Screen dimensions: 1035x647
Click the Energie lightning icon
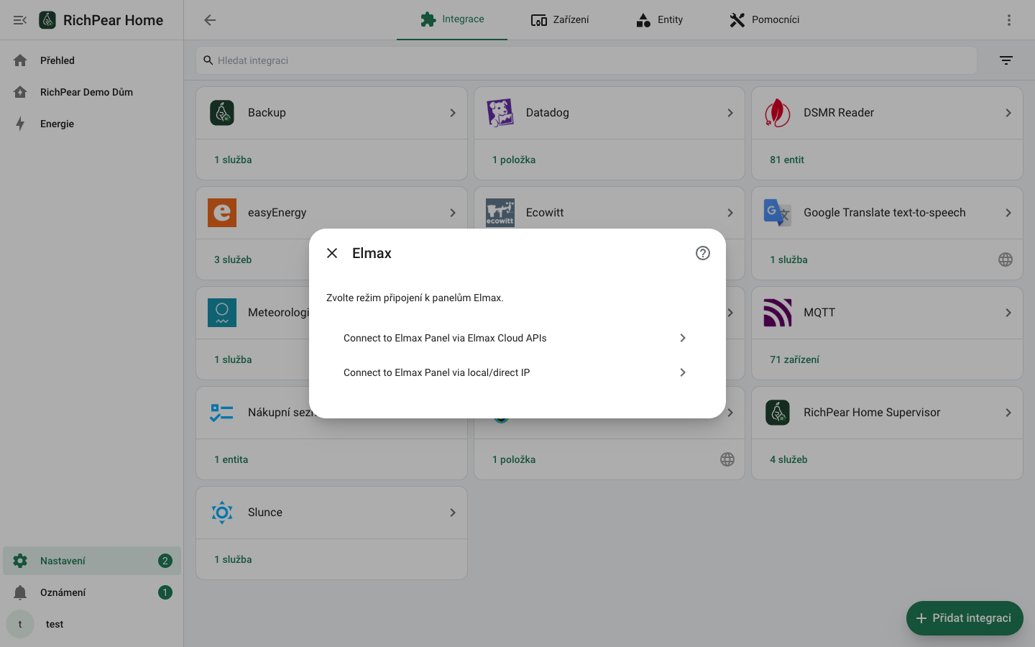tap(20, 124)
